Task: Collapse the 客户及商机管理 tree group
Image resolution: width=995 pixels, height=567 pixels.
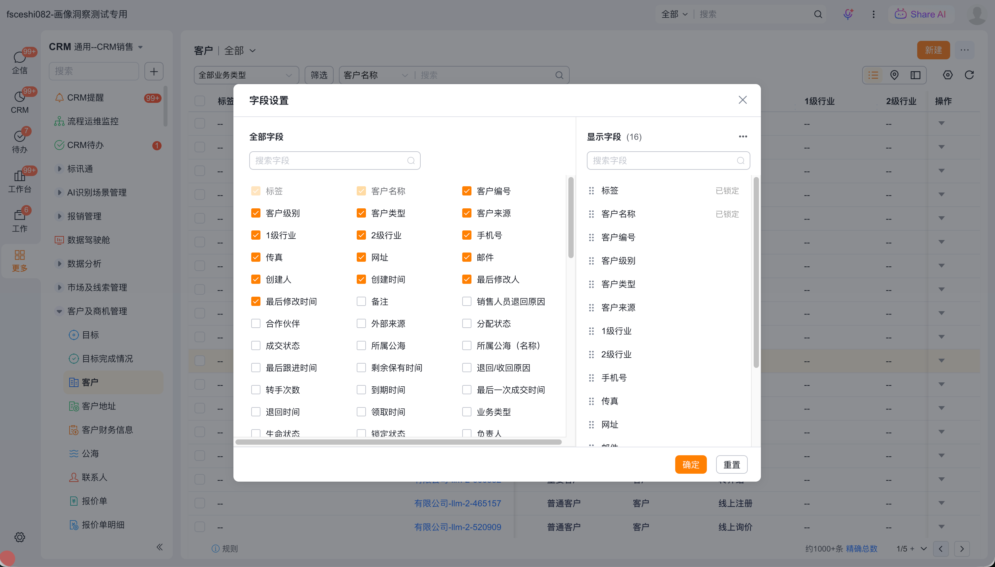Action: click(x=59, y=311)
